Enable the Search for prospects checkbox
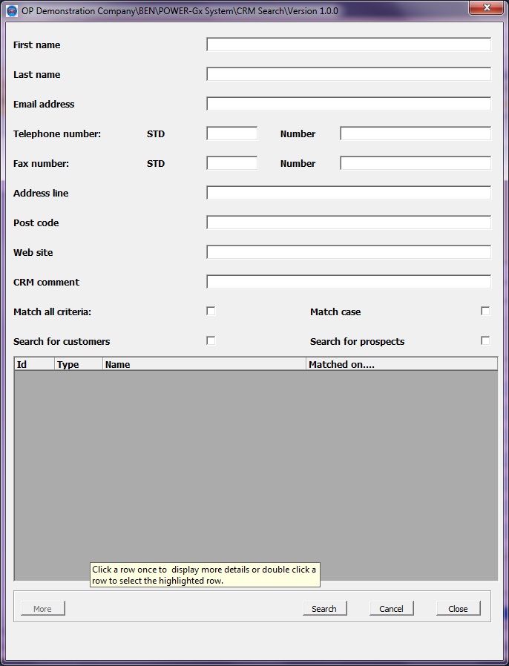509x666 pixels. [x=485, y=340]
